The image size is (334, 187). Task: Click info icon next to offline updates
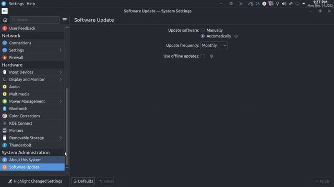click(x=211, y=56)
